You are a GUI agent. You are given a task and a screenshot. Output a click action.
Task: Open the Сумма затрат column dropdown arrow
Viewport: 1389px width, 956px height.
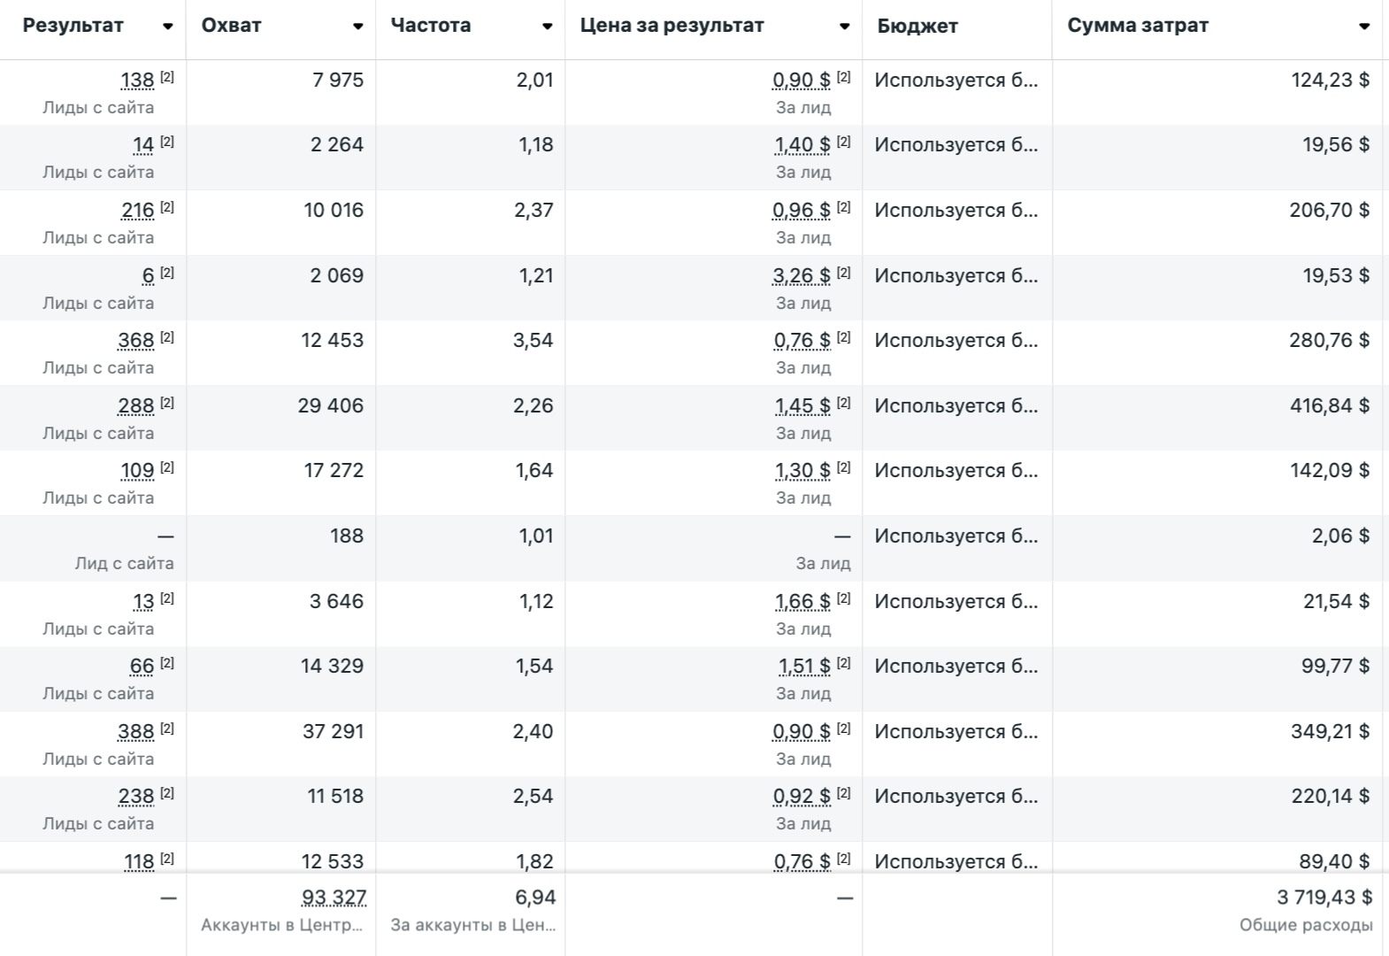(x=1363, y=27)
